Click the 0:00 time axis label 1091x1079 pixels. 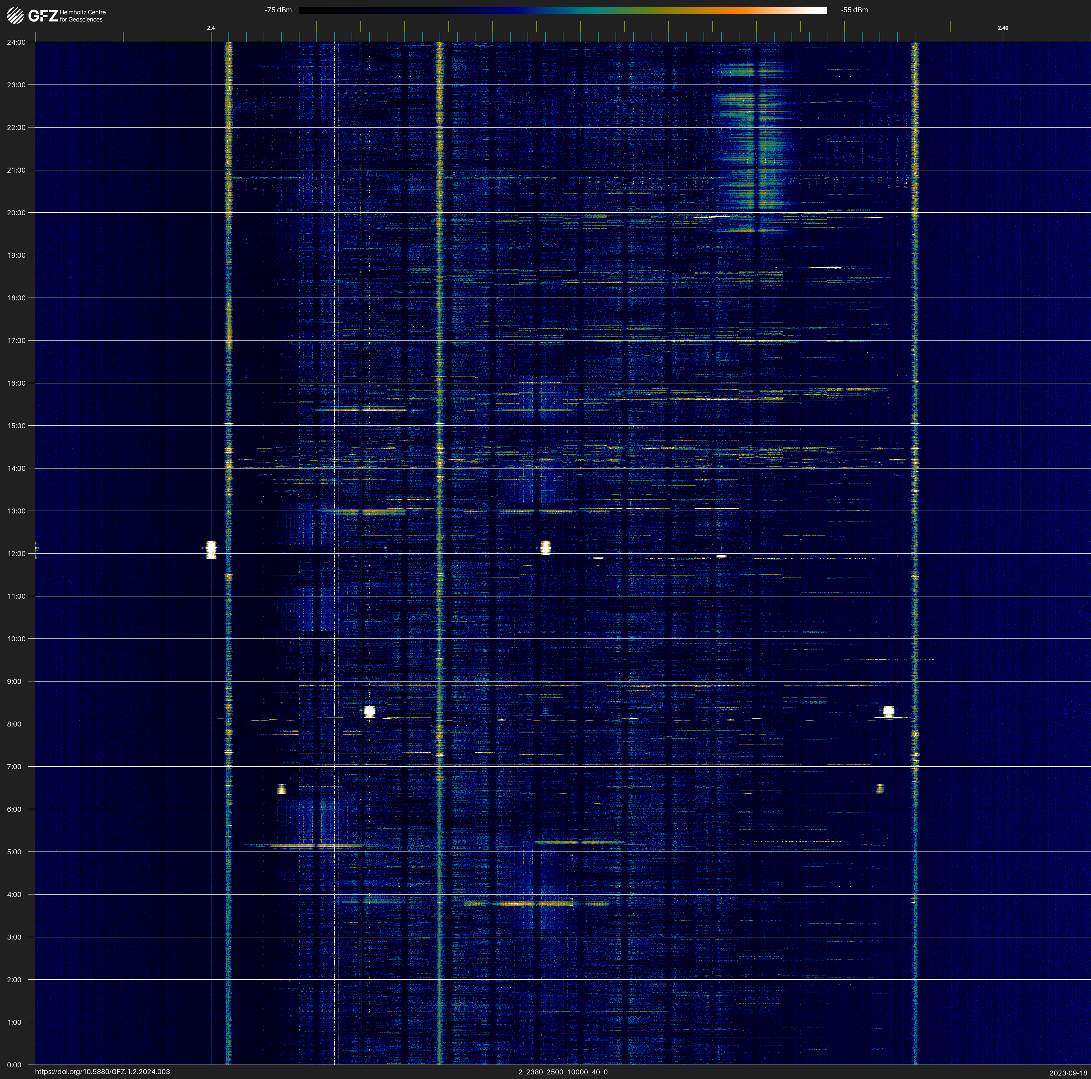[15, 1065]
